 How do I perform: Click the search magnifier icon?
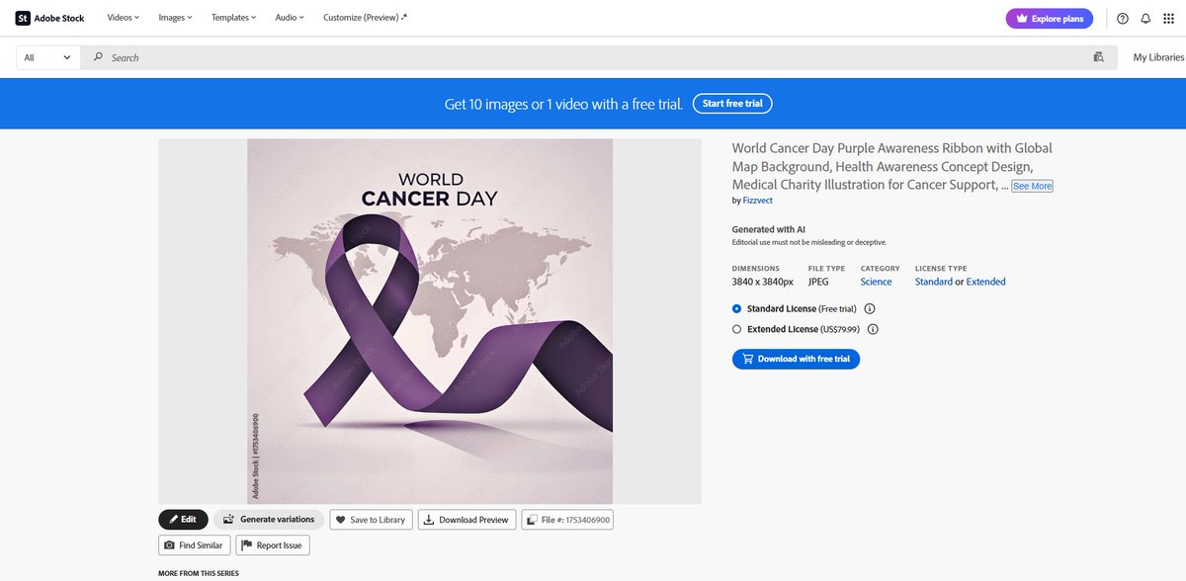[x=98, y=57]
